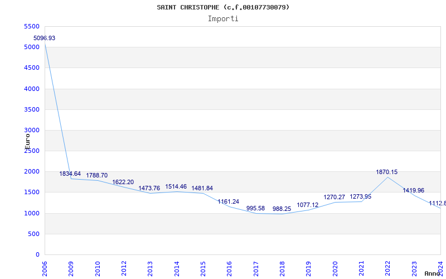The width and height of the screenshot is (446, 279).
Task: Click the 3000 y-axis tick label
Action: point(32,130)
